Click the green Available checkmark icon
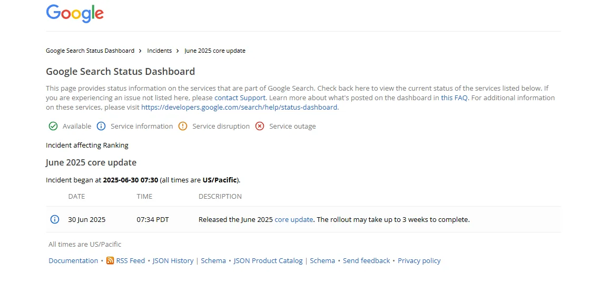This screenshot has width=600, height=291. [53, 126]
